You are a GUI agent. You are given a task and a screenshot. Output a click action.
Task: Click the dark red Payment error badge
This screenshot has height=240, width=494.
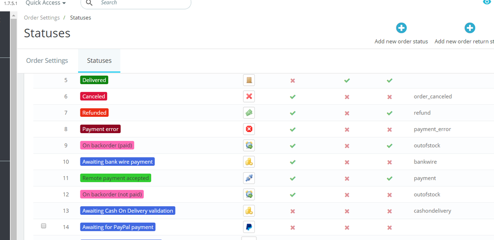(x=100, y=129)
